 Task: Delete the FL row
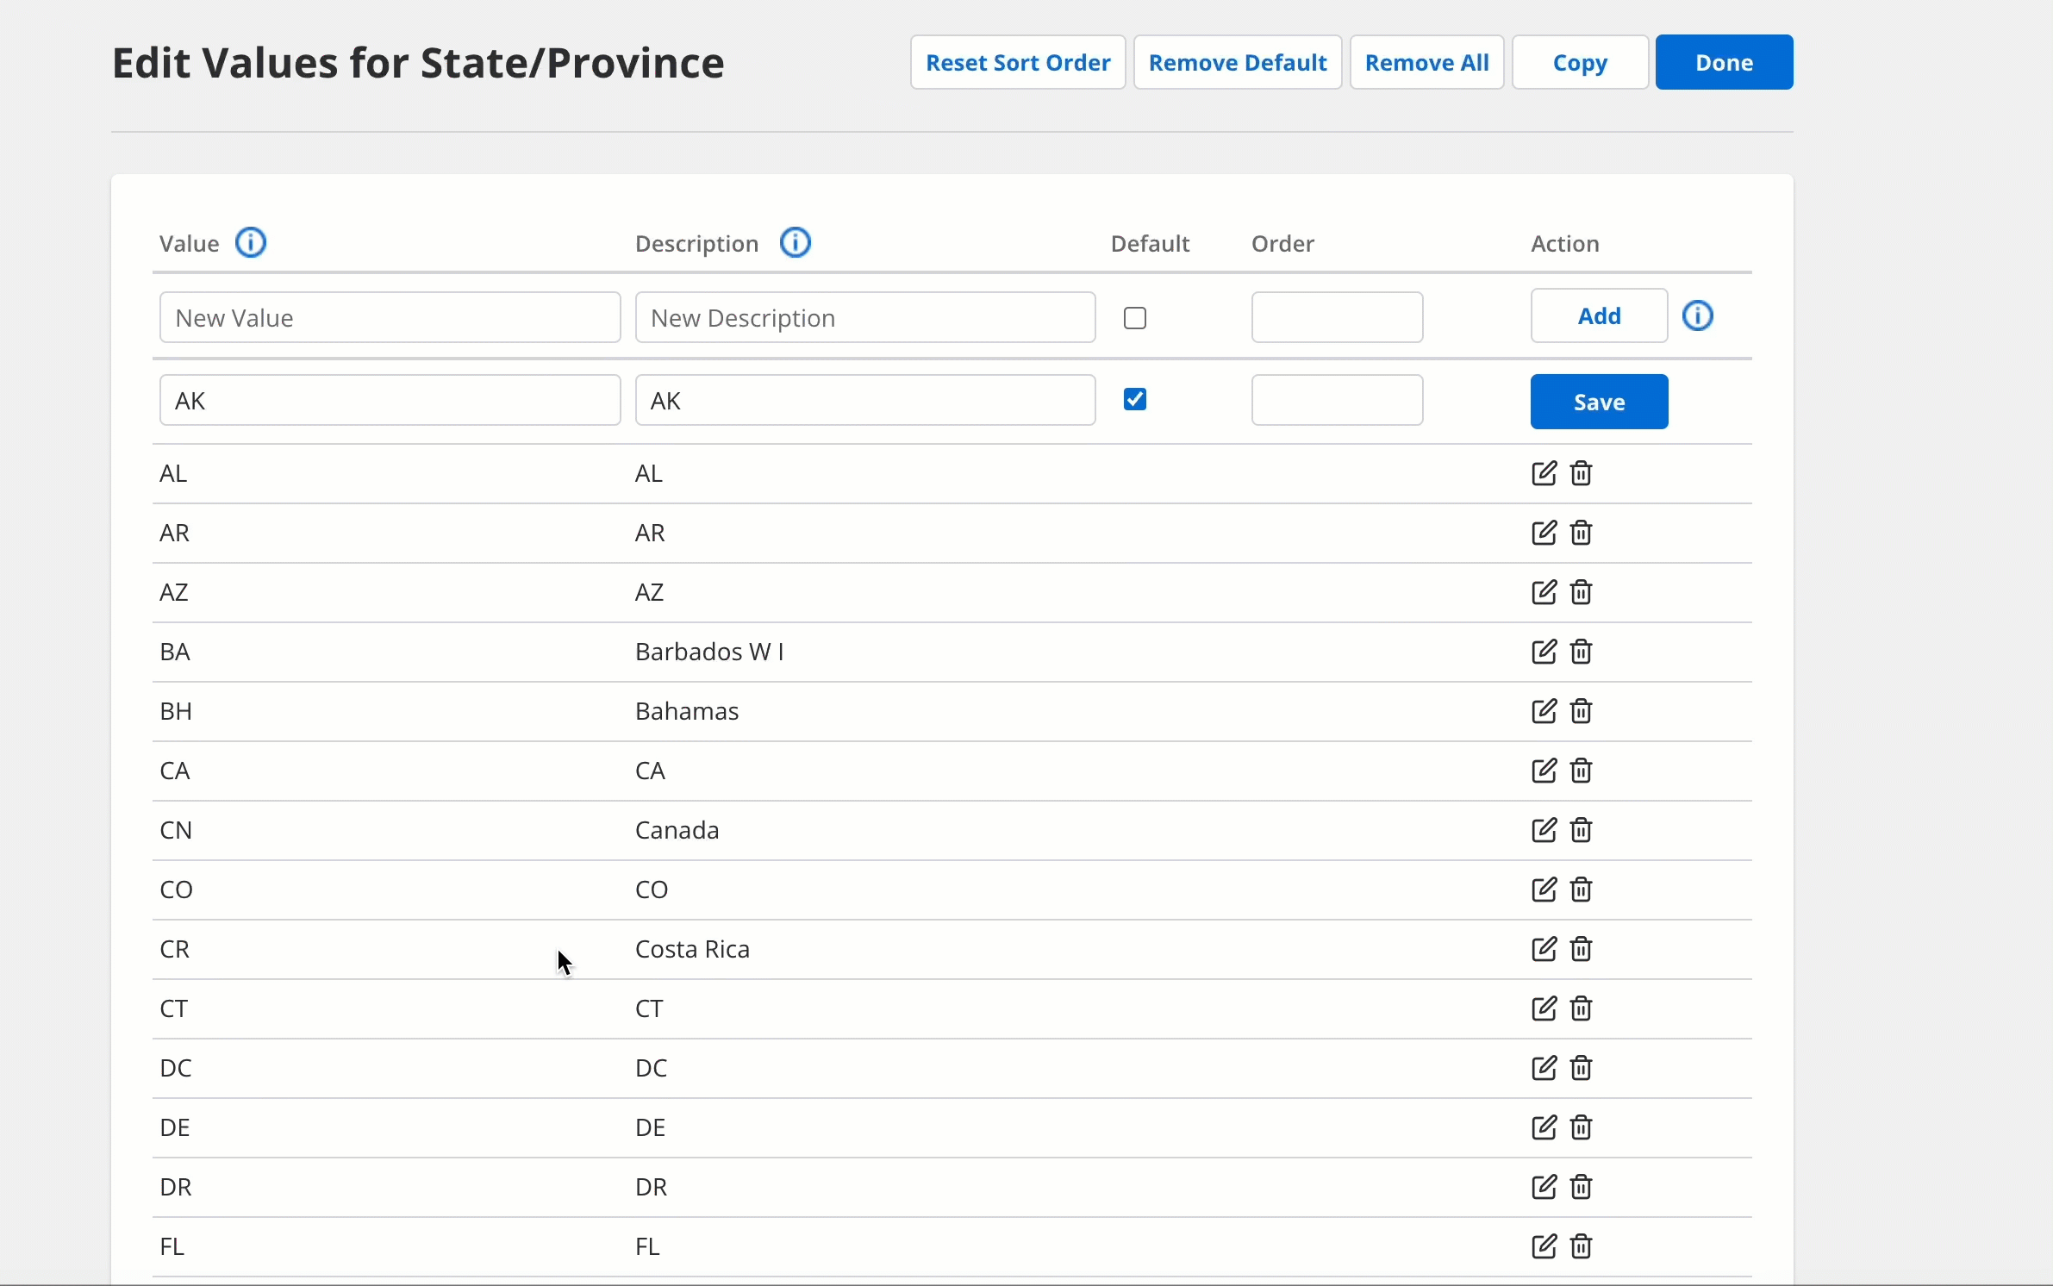tap(1581, 1246)
